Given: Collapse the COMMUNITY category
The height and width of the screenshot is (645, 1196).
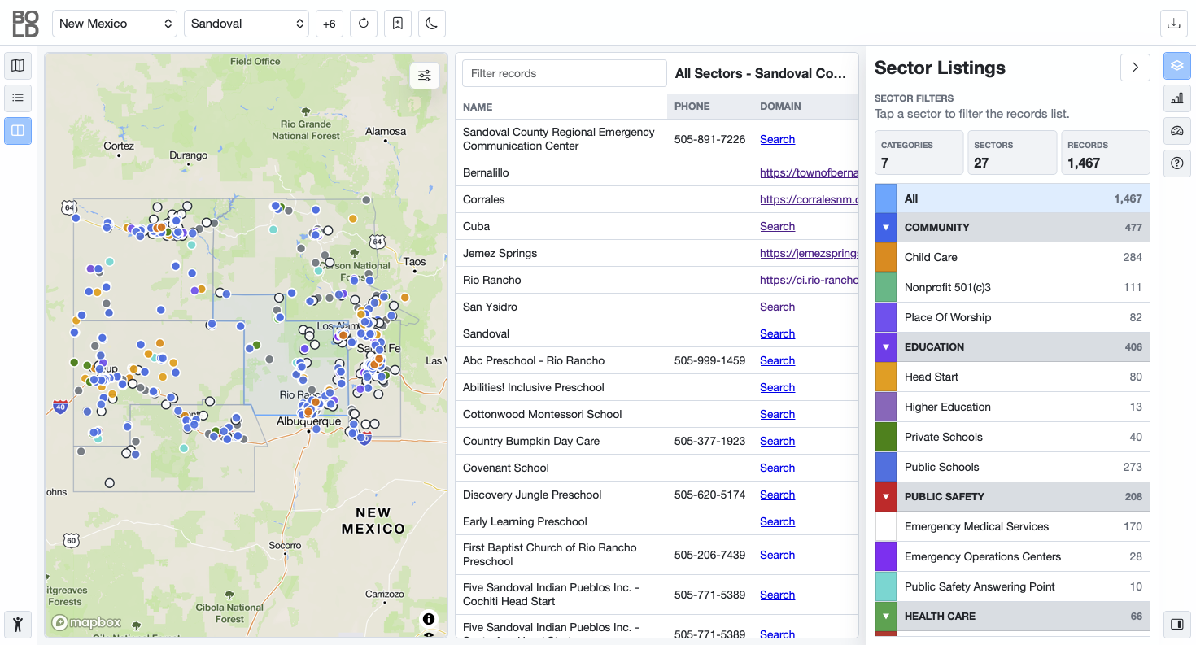Looking at the screenshot, I should [886, 228].
